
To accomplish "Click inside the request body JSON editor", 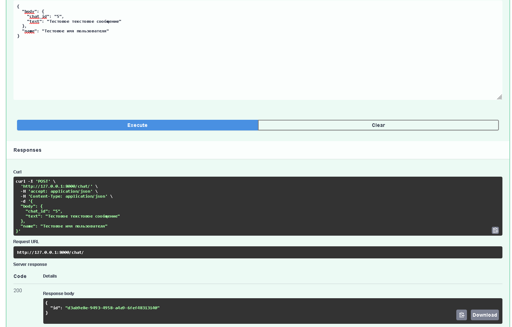I will pyautogui.click(x=258, y=50).
